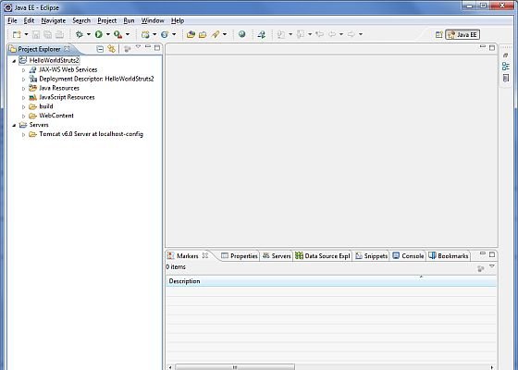This screenshot has height=370, width=518.
Task: Switch to the Servers tab
Action: tap(277, 255)
